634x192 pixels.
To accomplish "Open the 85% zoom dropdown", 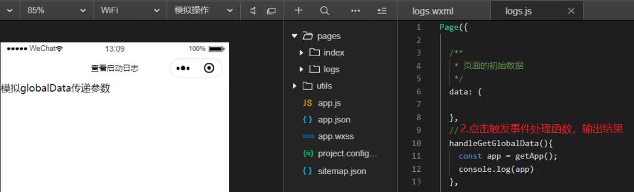I will 53,10.
